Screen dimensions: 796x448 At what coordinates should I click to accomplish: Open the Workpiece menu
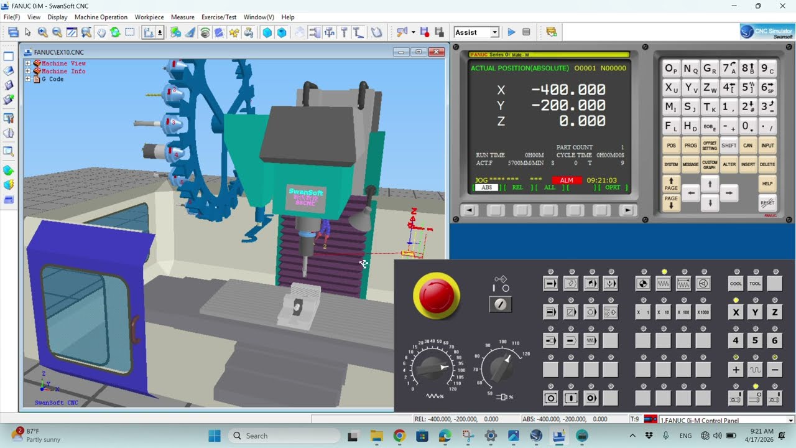pos(149,17)
